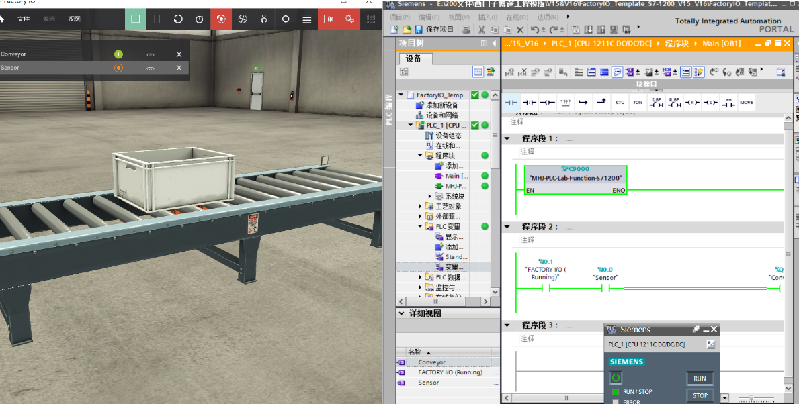Reset the Factory I/O scene
This screenshot has height=404, width=799.
pos(178,19)
